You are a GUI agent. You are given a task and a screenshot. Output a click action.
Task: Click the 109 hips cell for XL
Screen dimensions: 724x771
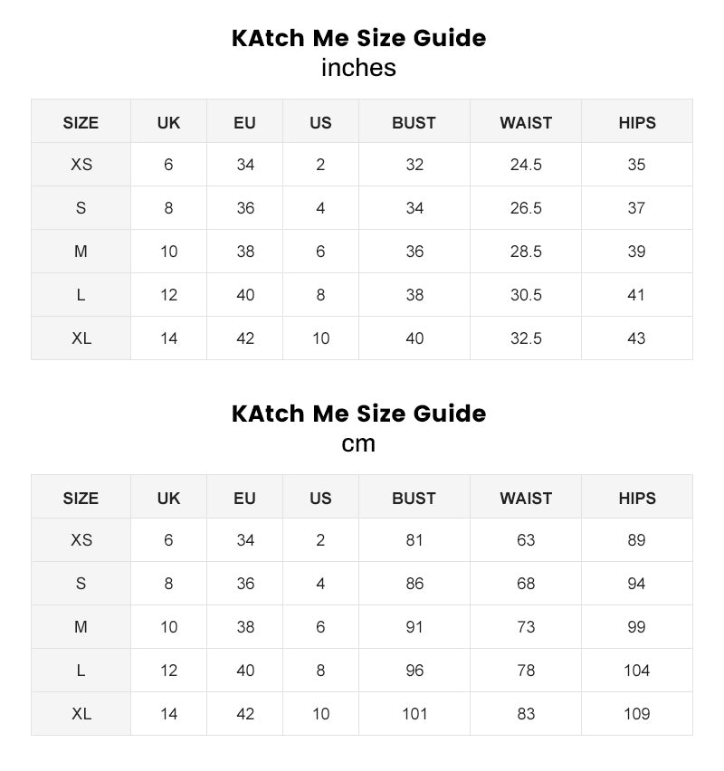tap(636, 714)
